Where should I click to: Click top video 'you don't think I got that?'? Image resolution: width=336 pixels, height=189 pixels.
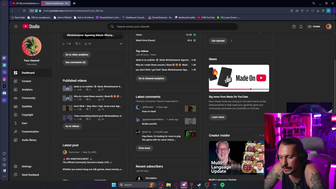[x=162, y=70]
